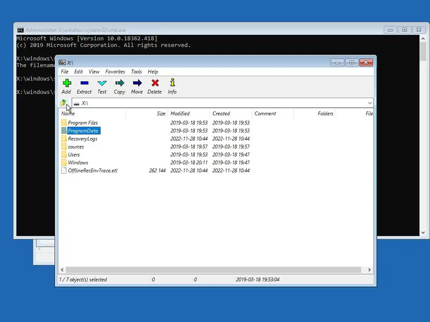
Task: Open the Edit menu
Action: tap(79, 72)
